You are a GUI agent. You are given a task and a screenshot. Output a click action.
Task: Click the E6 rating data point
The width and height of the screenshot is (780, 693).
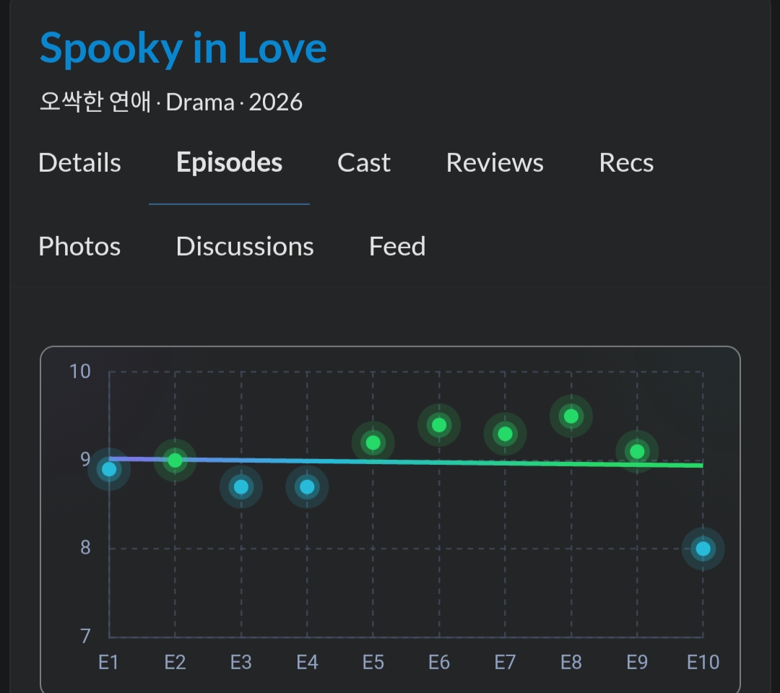[x=439, y=425]
